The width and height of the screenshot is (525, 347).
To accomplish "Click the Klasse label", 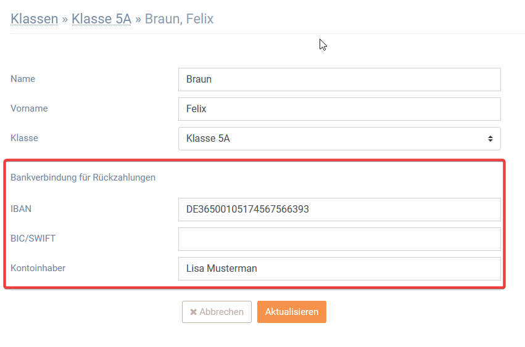I will tap(25, 138).
